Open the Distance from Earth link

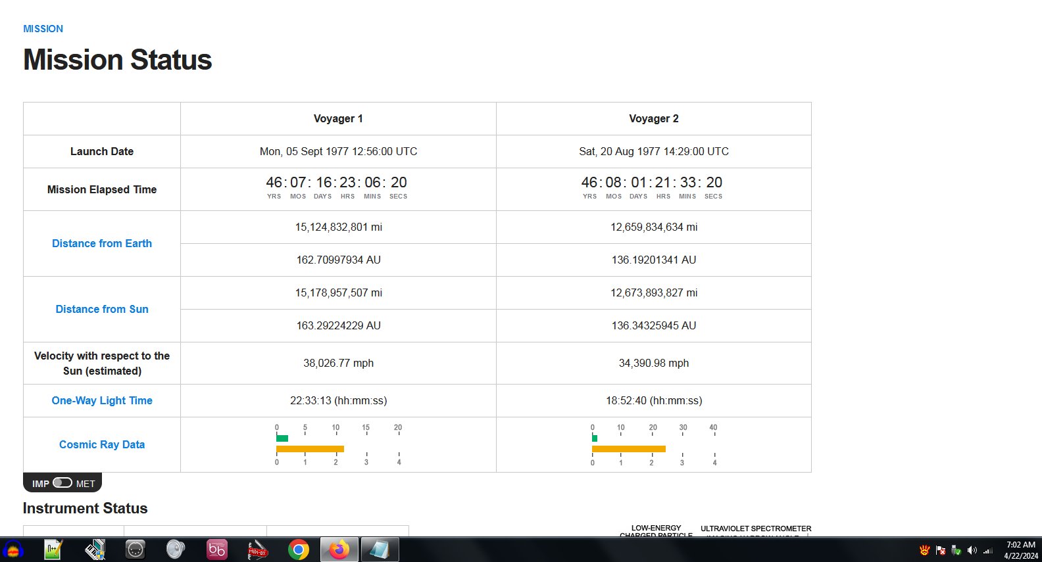click(x=102, y=243)
